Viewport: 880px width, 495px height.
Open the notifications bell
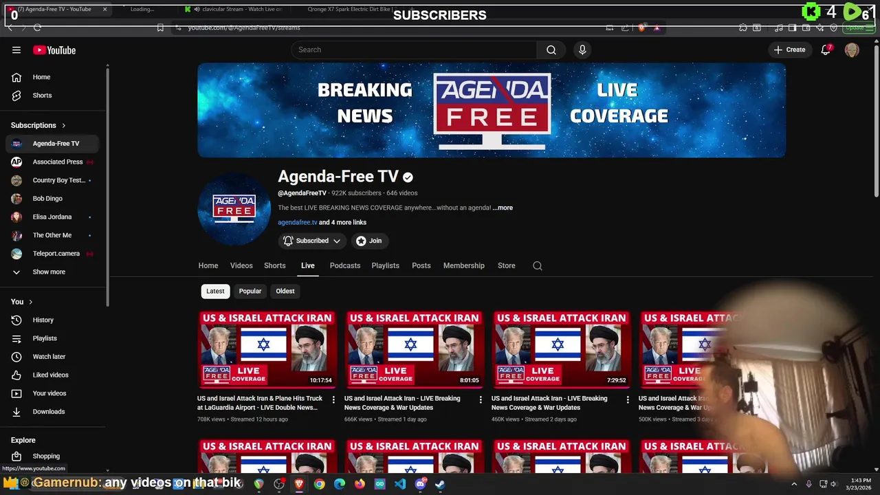(x=826, y=49)
